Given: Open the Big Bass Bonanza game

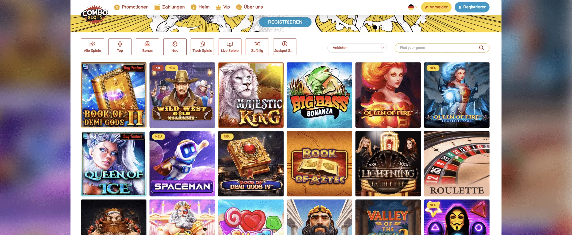Looking at the screenshot, I should (x=319, y=95).
